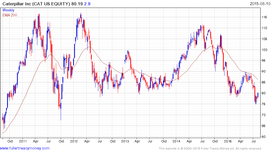This screenshot has width=273, height=152.
Task: Click the '2015' time axis label
Action: [x=228, y=141]
